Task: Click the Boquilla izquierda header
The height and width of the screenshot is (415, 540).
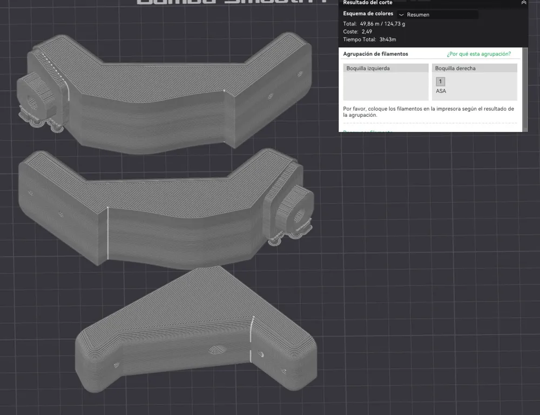Action: pyautogui.click(x=386, y=68)
